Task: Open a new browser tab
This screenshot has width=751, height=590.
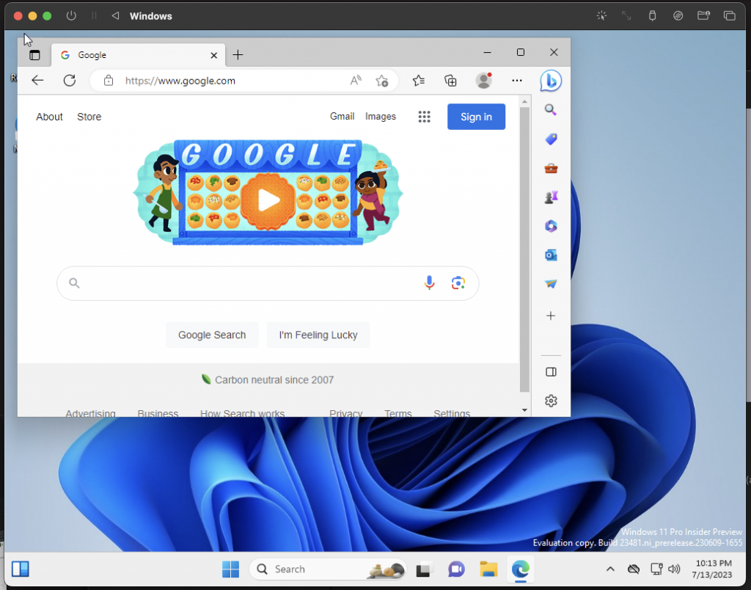Action: click(238, 55)
